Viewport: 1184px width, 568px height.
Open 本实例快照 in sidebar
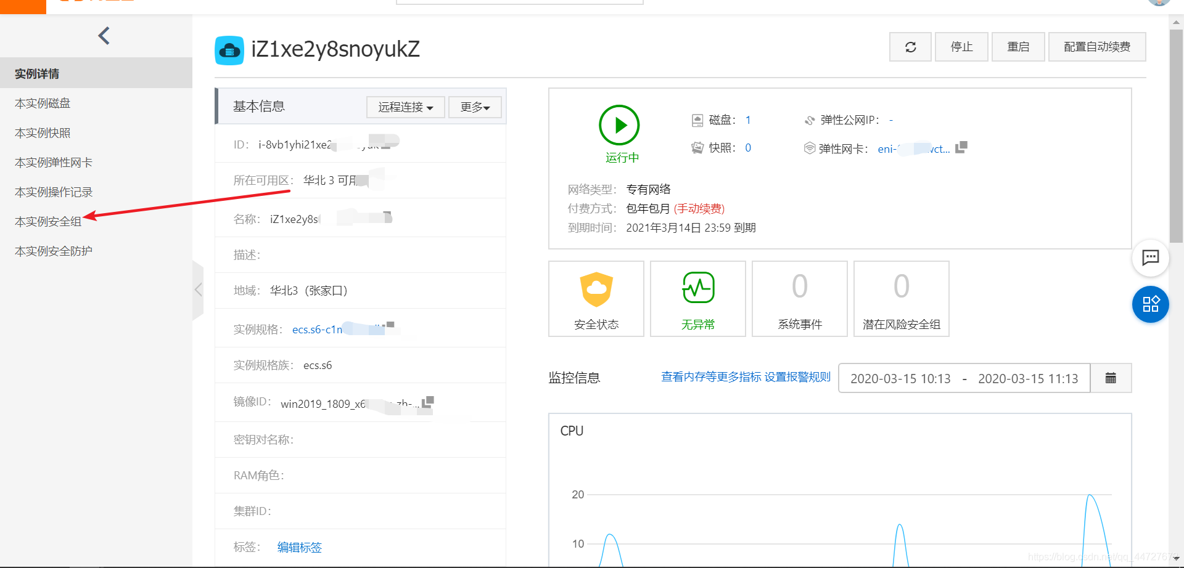click(43, 133)
